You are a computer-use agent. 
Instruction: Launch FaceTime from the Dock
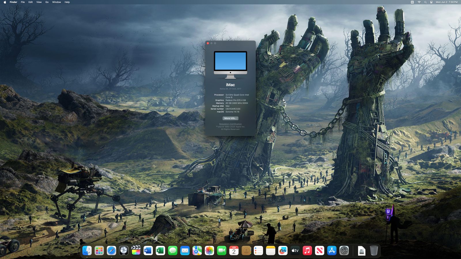coord(222,251)
